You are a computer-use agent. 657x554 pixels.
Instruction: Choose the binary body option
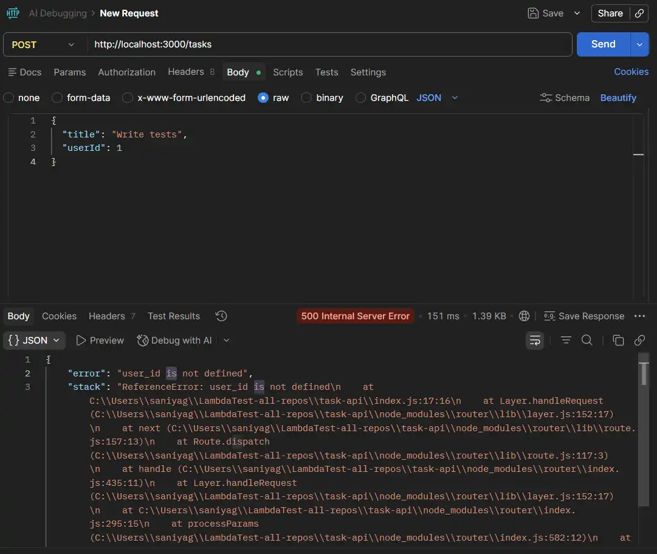(307, 98)
